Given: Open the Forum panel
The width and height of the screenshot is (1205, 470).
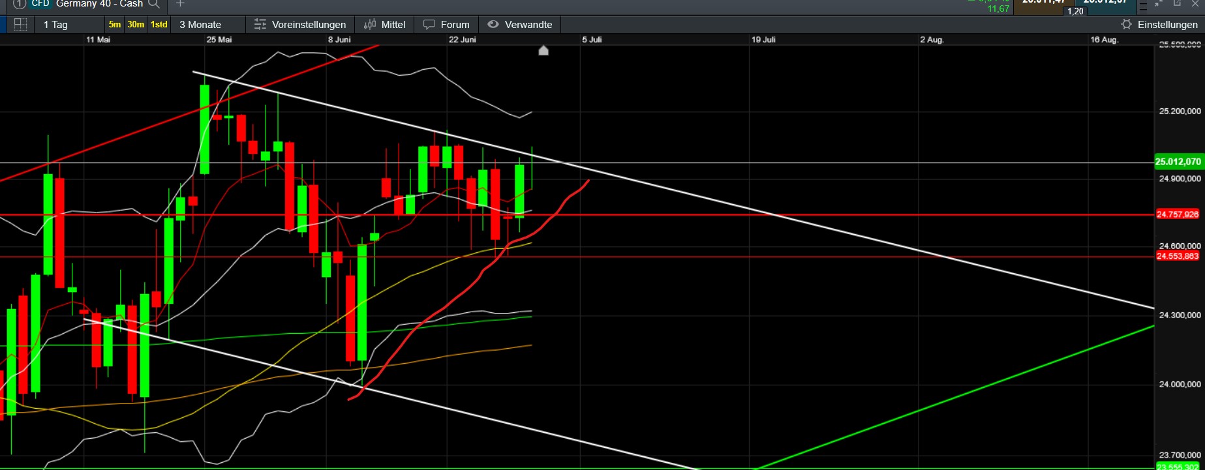Looking at the screenshot, I should pyautogui.click(x=446, y=25).
